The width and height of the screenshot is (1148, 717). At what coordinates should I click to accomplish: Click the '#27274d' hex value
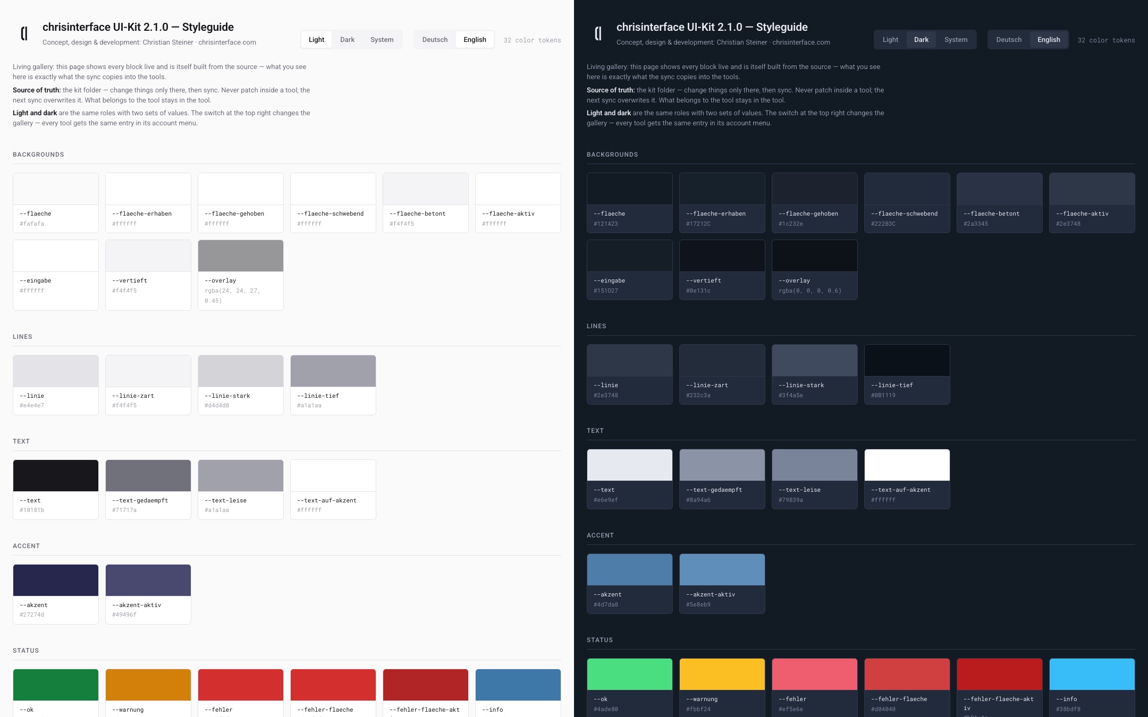[x=32, y=614]
